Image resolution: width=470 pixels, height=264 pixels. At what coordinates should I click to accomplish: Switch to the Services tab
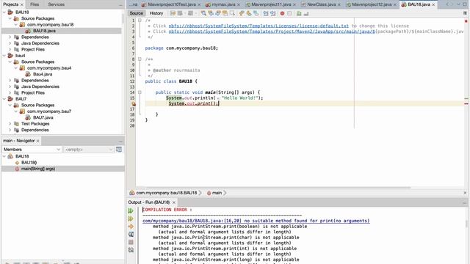[56, 4]
